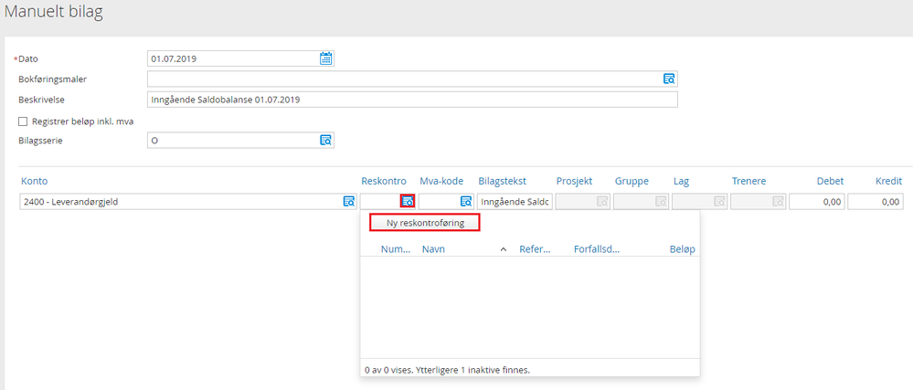Click the Debet amount field
The image size is (913, 390).
click(x=817, y=202)
